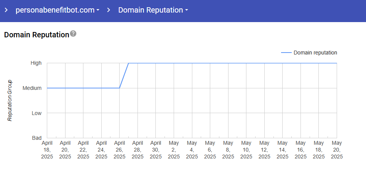Click the 'Reputation Group' axis title
Viewport: 366px width, 171px height.
10,101
